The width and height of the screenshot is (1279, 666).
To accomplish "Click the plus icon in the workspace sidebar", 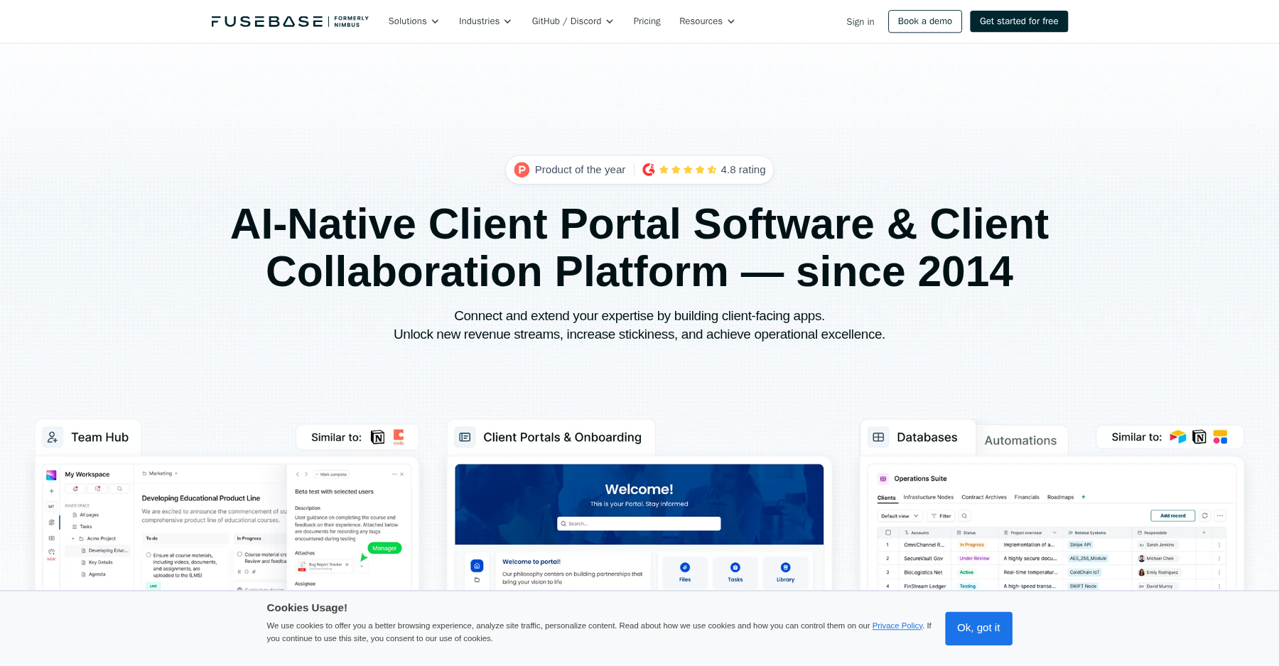I will 51,491.
